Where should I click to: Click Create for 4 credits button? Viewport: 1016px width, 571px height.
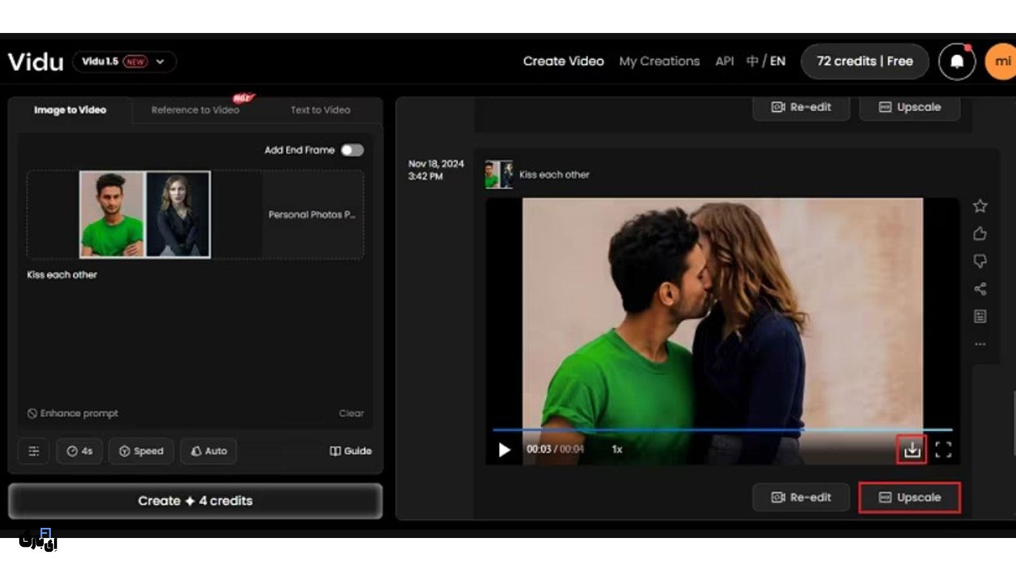(195, 501)
